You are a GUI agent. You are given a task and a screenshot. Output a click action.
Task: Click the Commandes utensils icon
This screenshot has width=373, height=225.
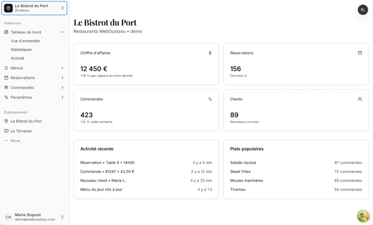6,88
